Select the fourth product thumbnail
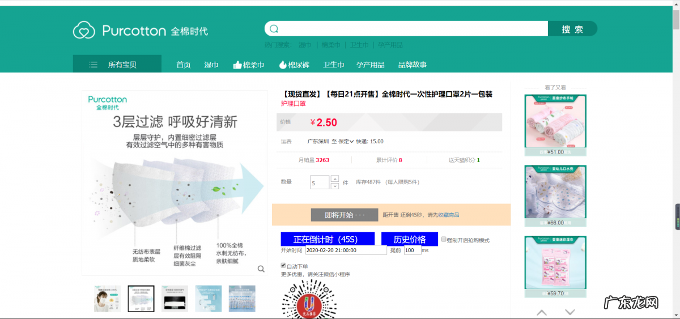Image resolution: width=680 pixels, height=319 pixels. [x=209, y=299]
